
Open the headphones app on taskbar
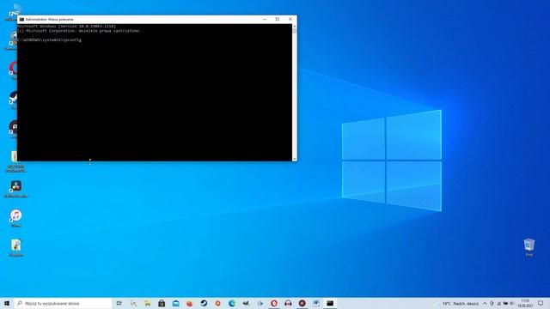288,303
